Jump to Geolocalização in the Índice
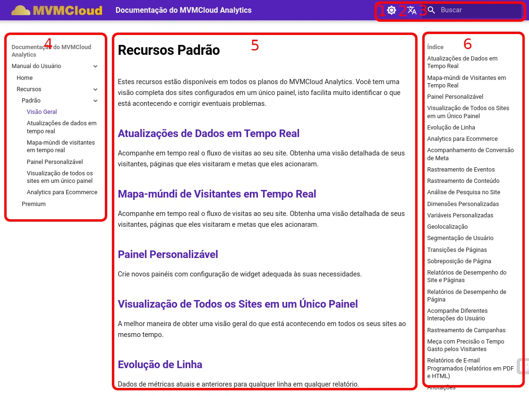The height and width of the screenshot is (396, 529). coord(447,227)
